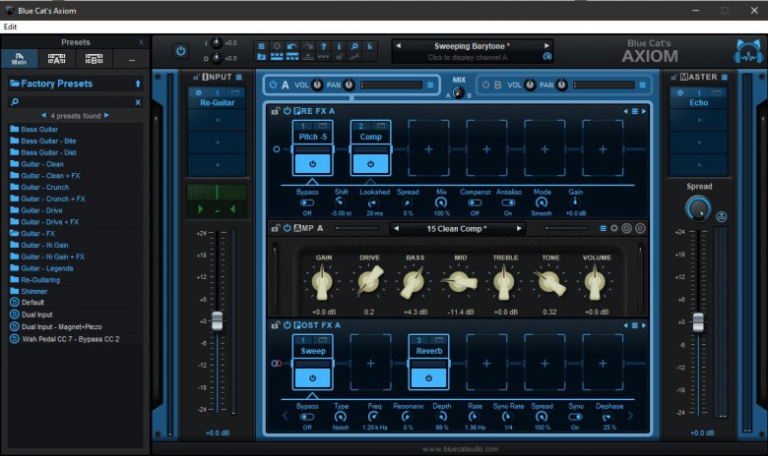Click the MASTER gain fader handle
The width and height of the screenshot is (768, 456).
(x=698, y=322)
